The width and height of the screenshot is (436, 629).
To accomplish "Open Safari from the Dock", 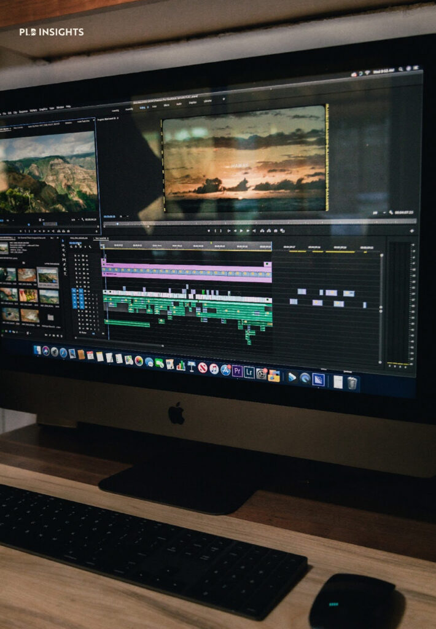I will pyautogui.click(x=63, y=353).
